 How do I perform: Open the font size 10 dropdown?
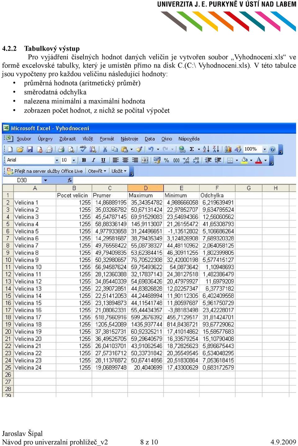[74, 160]
